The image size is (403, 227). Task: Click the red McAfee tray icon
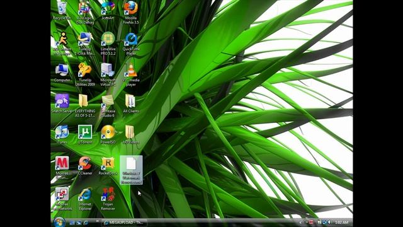point(311,223)
